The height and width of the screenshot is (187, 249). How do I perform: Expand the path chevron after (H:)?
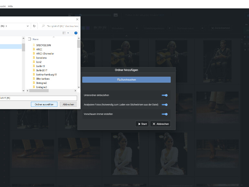click(6, 26)
